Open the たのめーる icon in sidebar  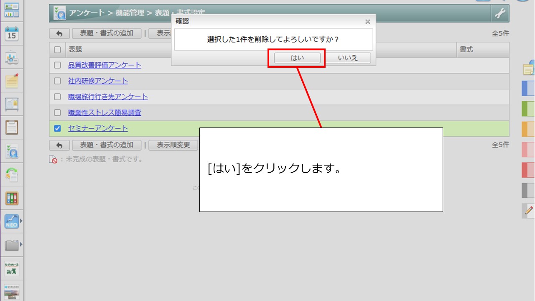(12, 268)
